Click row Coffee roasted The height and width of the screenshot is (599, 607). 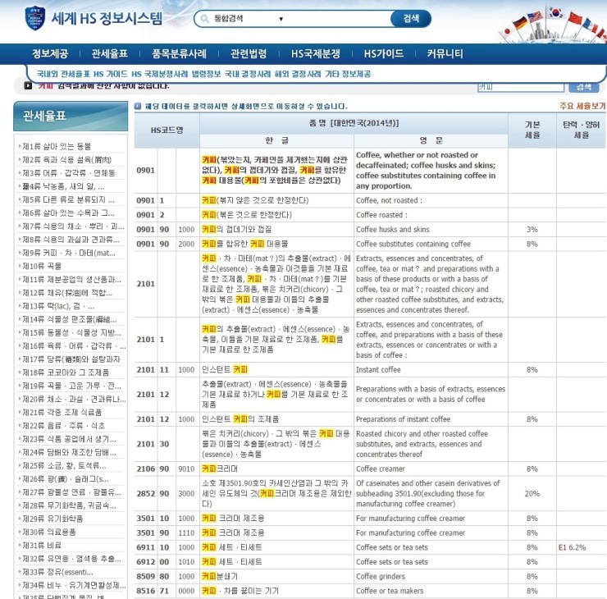click(370, 215)
